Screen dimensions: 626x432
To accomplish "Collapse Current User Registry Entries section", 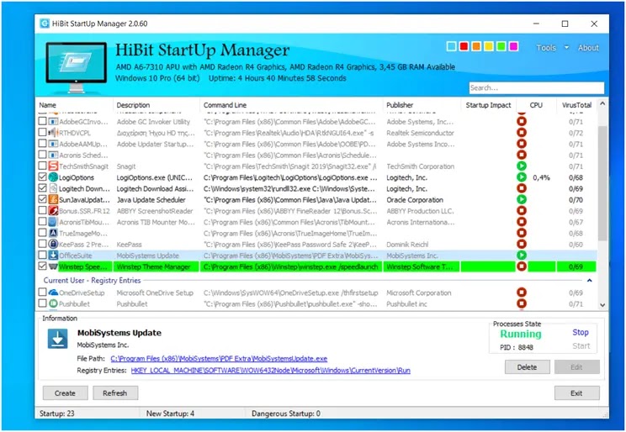I will point(590,281).
